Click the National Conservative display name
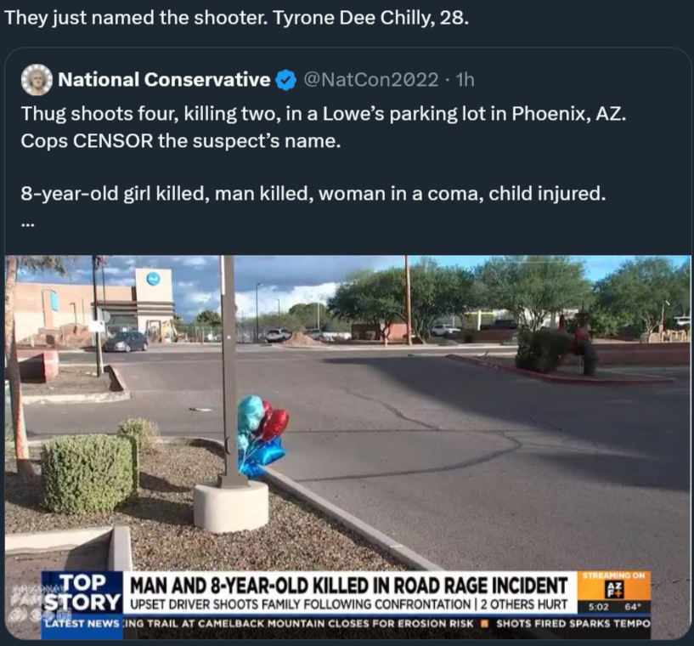This screenshot has height=646, width=694. click(x=164, y=80)
